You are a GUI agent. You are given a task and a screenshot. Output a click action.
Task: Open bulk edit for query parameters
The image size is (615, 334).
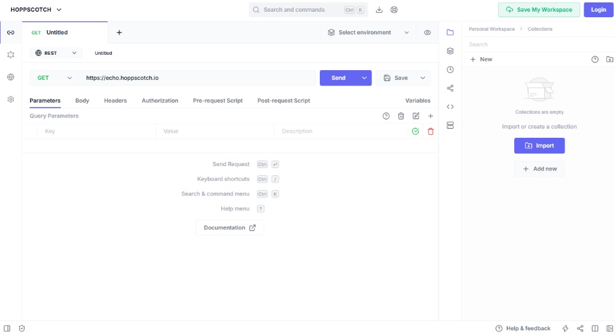(416, 116)
